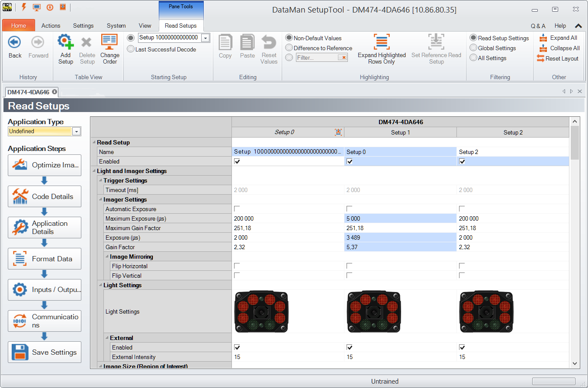This screenshot has width=588, height=388.
Task: Select the Non-Default Values radio button
Action: click(x=289, y=38)
